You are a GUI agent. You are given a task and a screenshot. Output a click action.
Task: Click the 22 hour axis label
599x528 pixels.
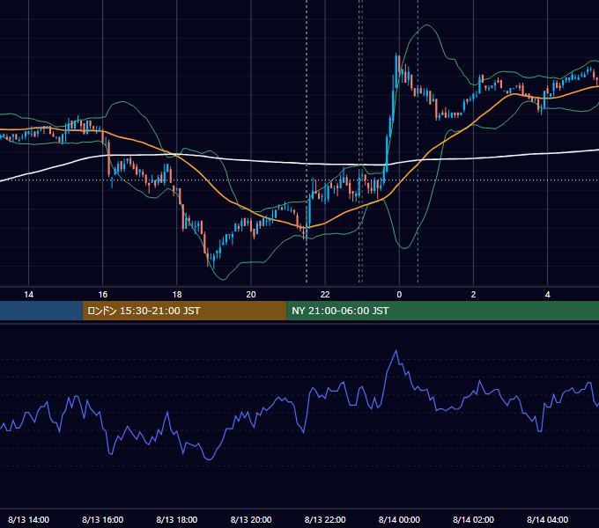325,295
